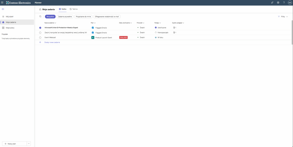The width and height of the screenshot is (293, 147).
Task: Open the Nowy plan dropdown arrow
Action: tap(28, 144)
